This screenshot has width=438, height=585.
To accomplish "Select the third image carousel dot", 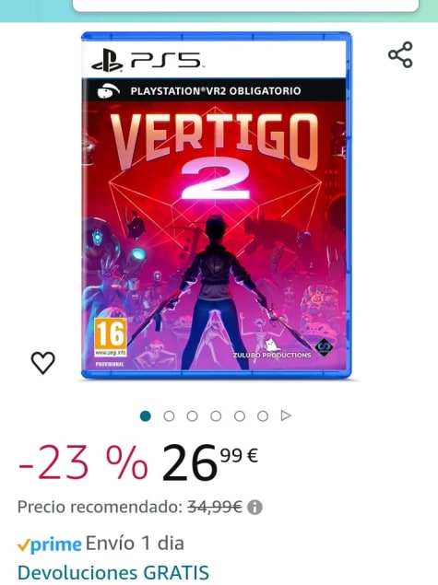I will (x=193, y=416).
